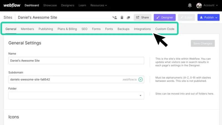
Task: Click the .webflow.io suffix text
Action: (x=129, y=79)
